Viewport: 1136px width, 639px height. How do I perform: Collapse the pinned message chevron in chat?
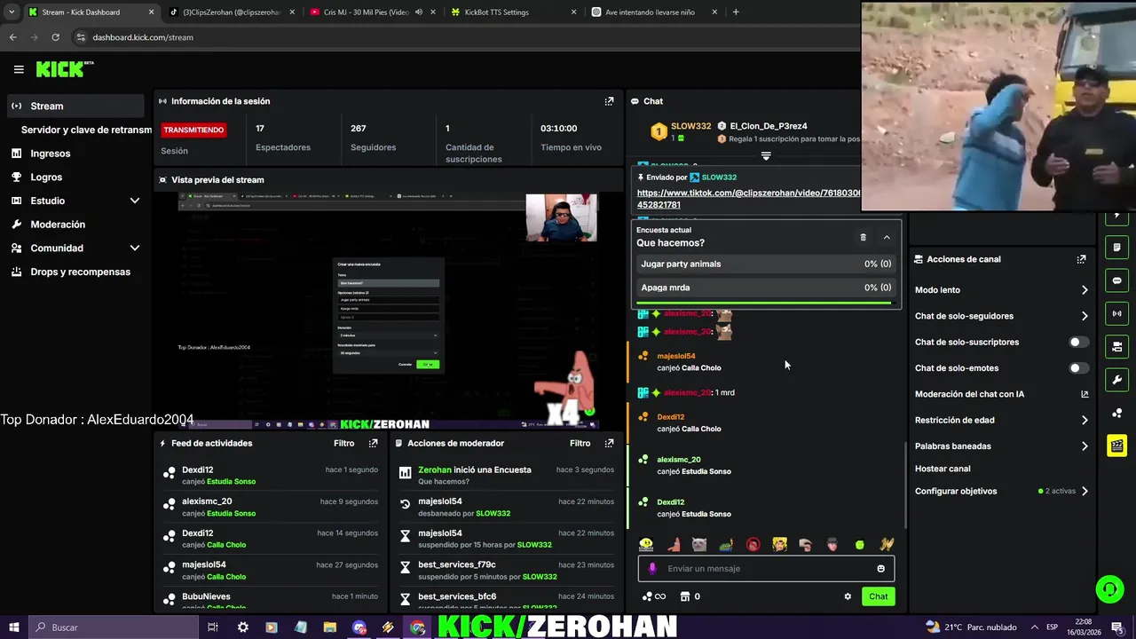click(x=766, y=156)
